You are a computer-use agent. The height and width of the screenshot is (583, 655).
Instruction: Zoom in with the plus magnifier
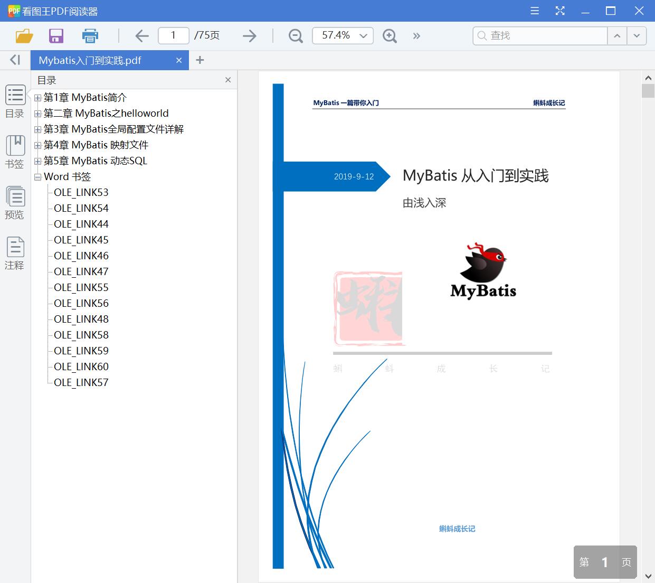click(390, 36)
